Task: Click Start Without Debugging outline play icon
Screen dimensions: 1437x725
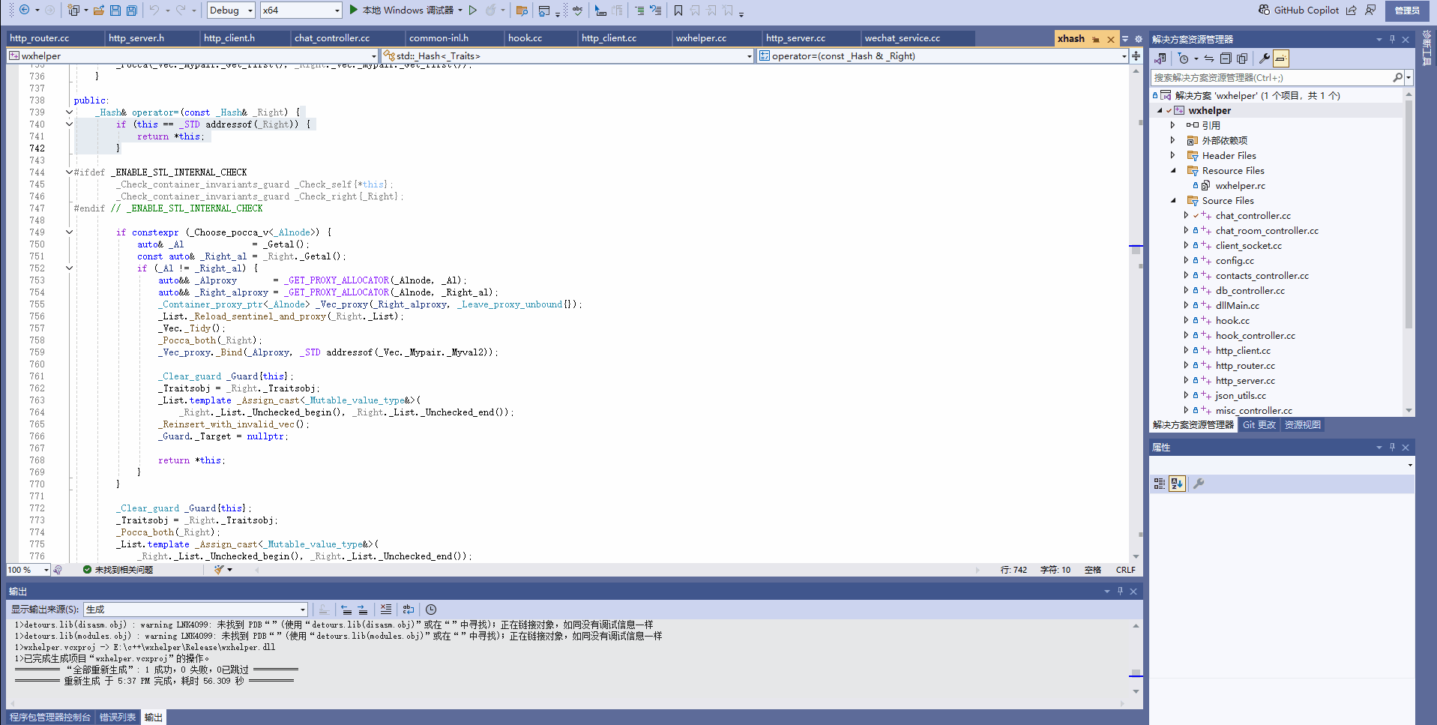Action: (473, 10)
